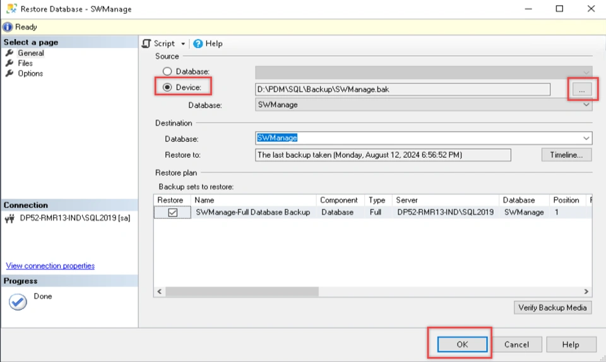Click the server connection icon
The height and width of the screenshot is (362, 606).
pos(10,219)
